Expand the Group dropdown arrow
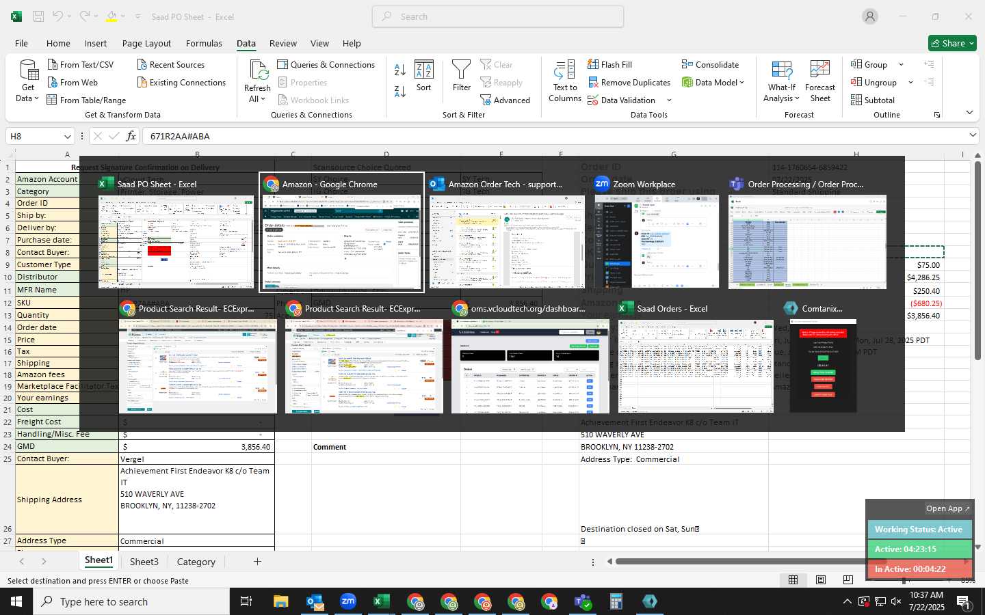The image size is (985, 615). 901,65
